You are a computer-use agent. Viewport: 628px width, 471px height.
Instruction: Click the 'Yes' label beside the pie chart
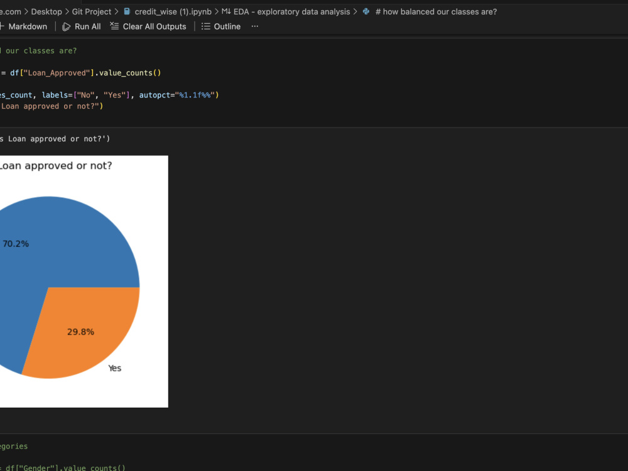pos(114,368)
